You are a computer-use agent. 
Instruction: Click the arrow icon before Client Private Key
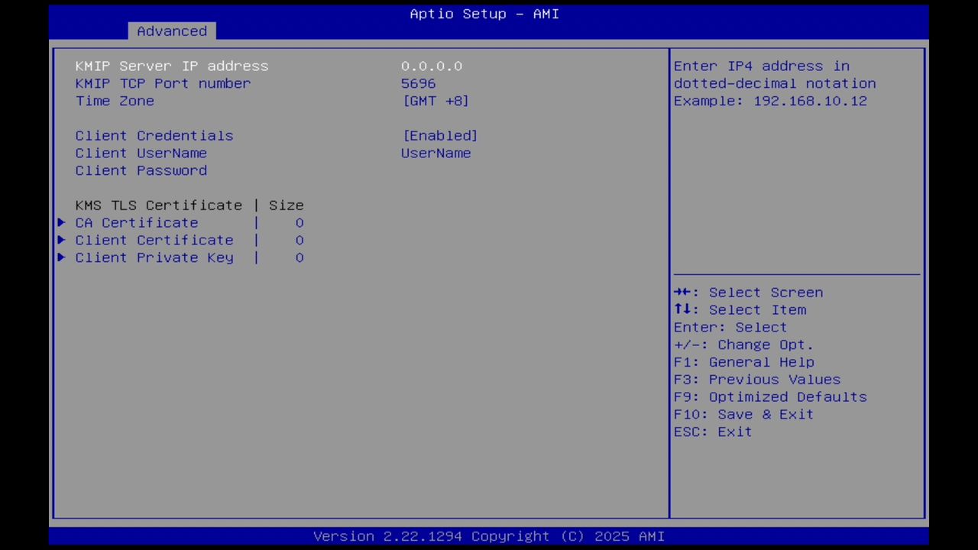(x=61, y=257)
